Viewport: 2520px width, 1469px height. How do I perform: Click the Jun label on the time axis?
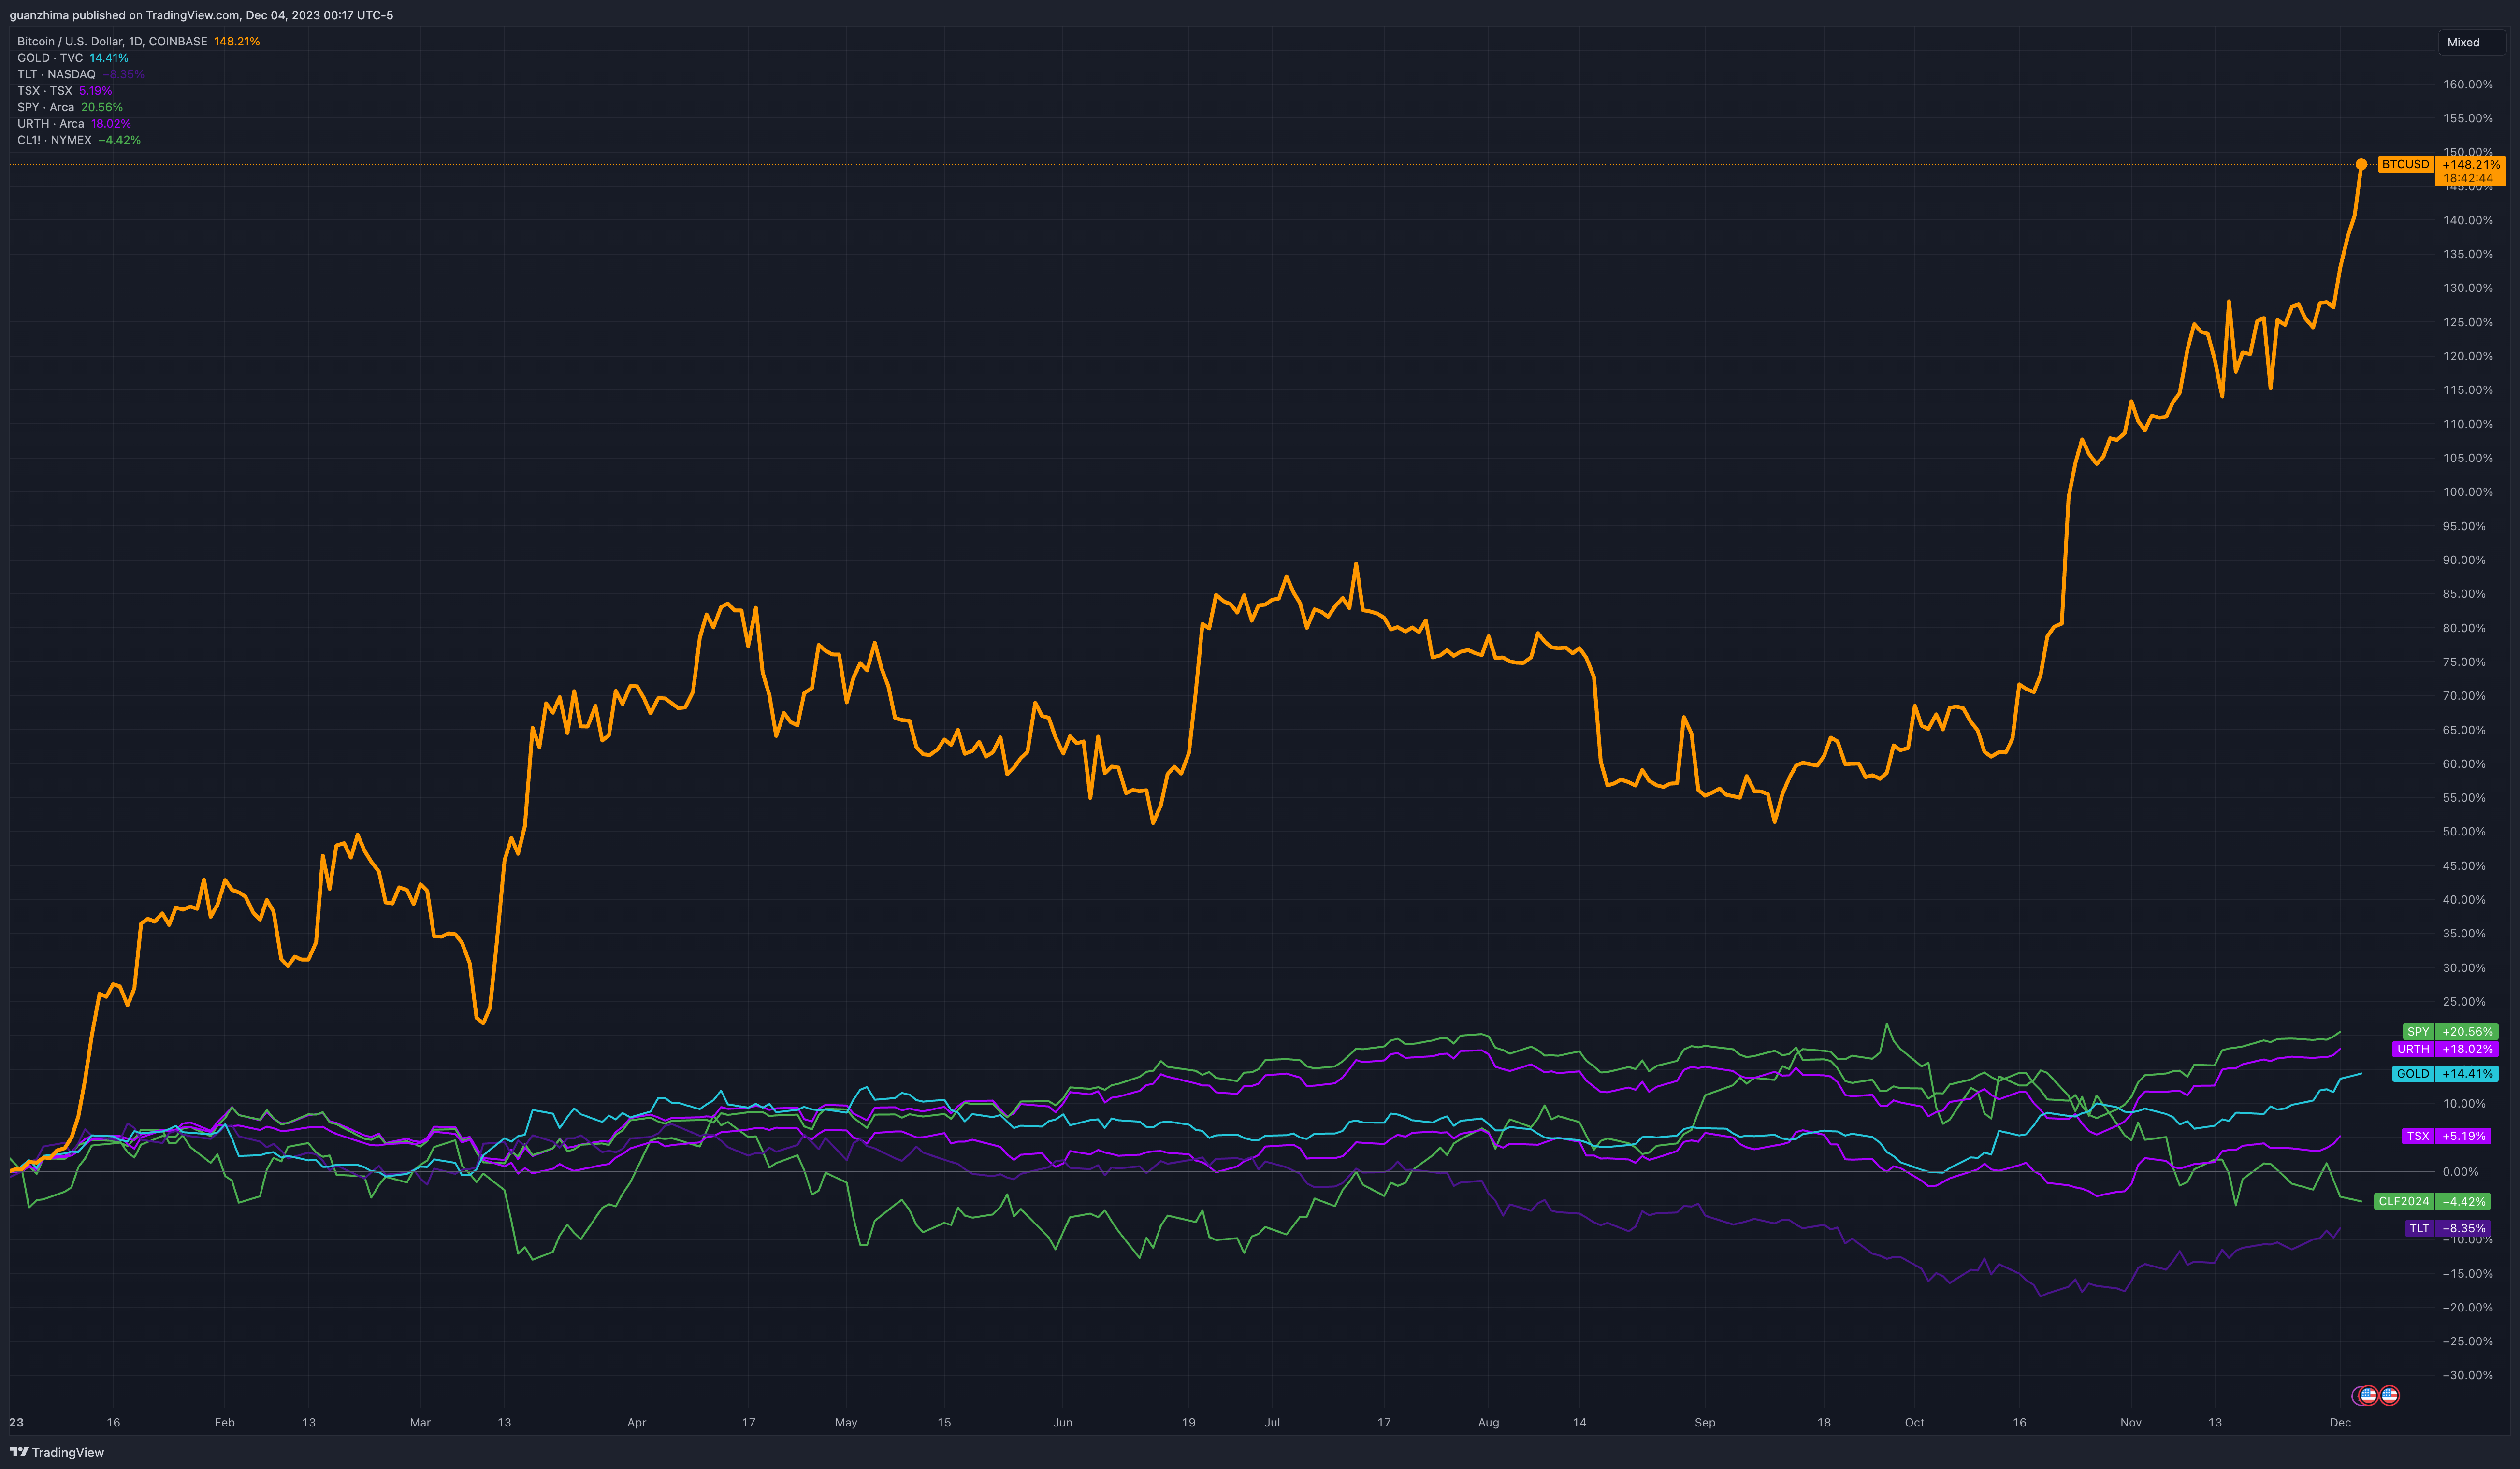pos(1063,1422)
